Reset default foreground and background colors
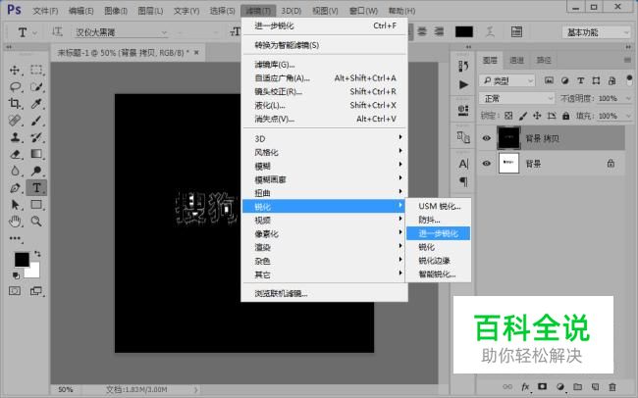This screenshot has height=398, width=638. [x=16, y=275]
